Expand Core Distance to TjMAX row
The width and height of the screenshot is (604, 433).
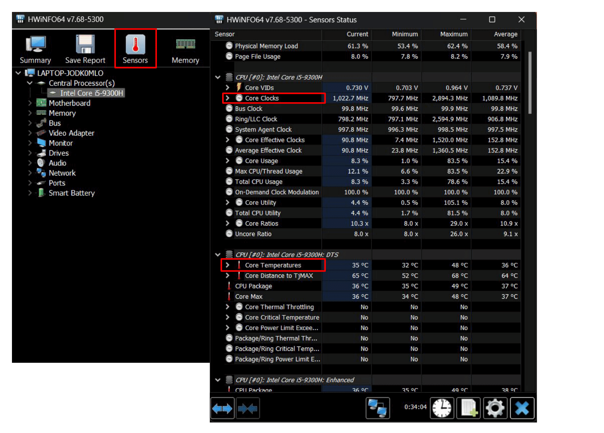coord(227,276)
